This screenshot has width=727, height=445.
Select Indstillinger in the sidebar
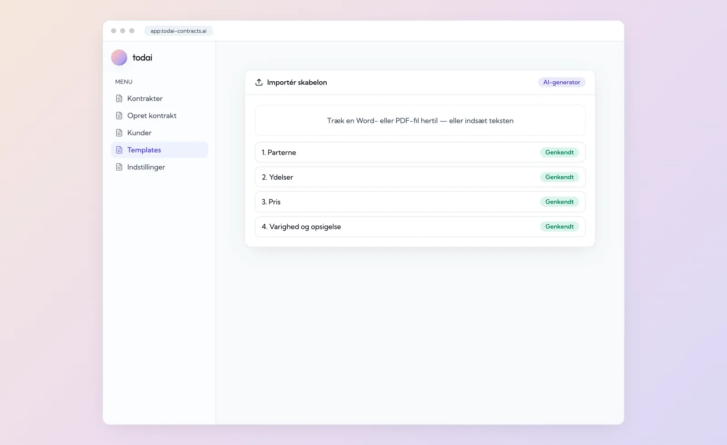159,167
